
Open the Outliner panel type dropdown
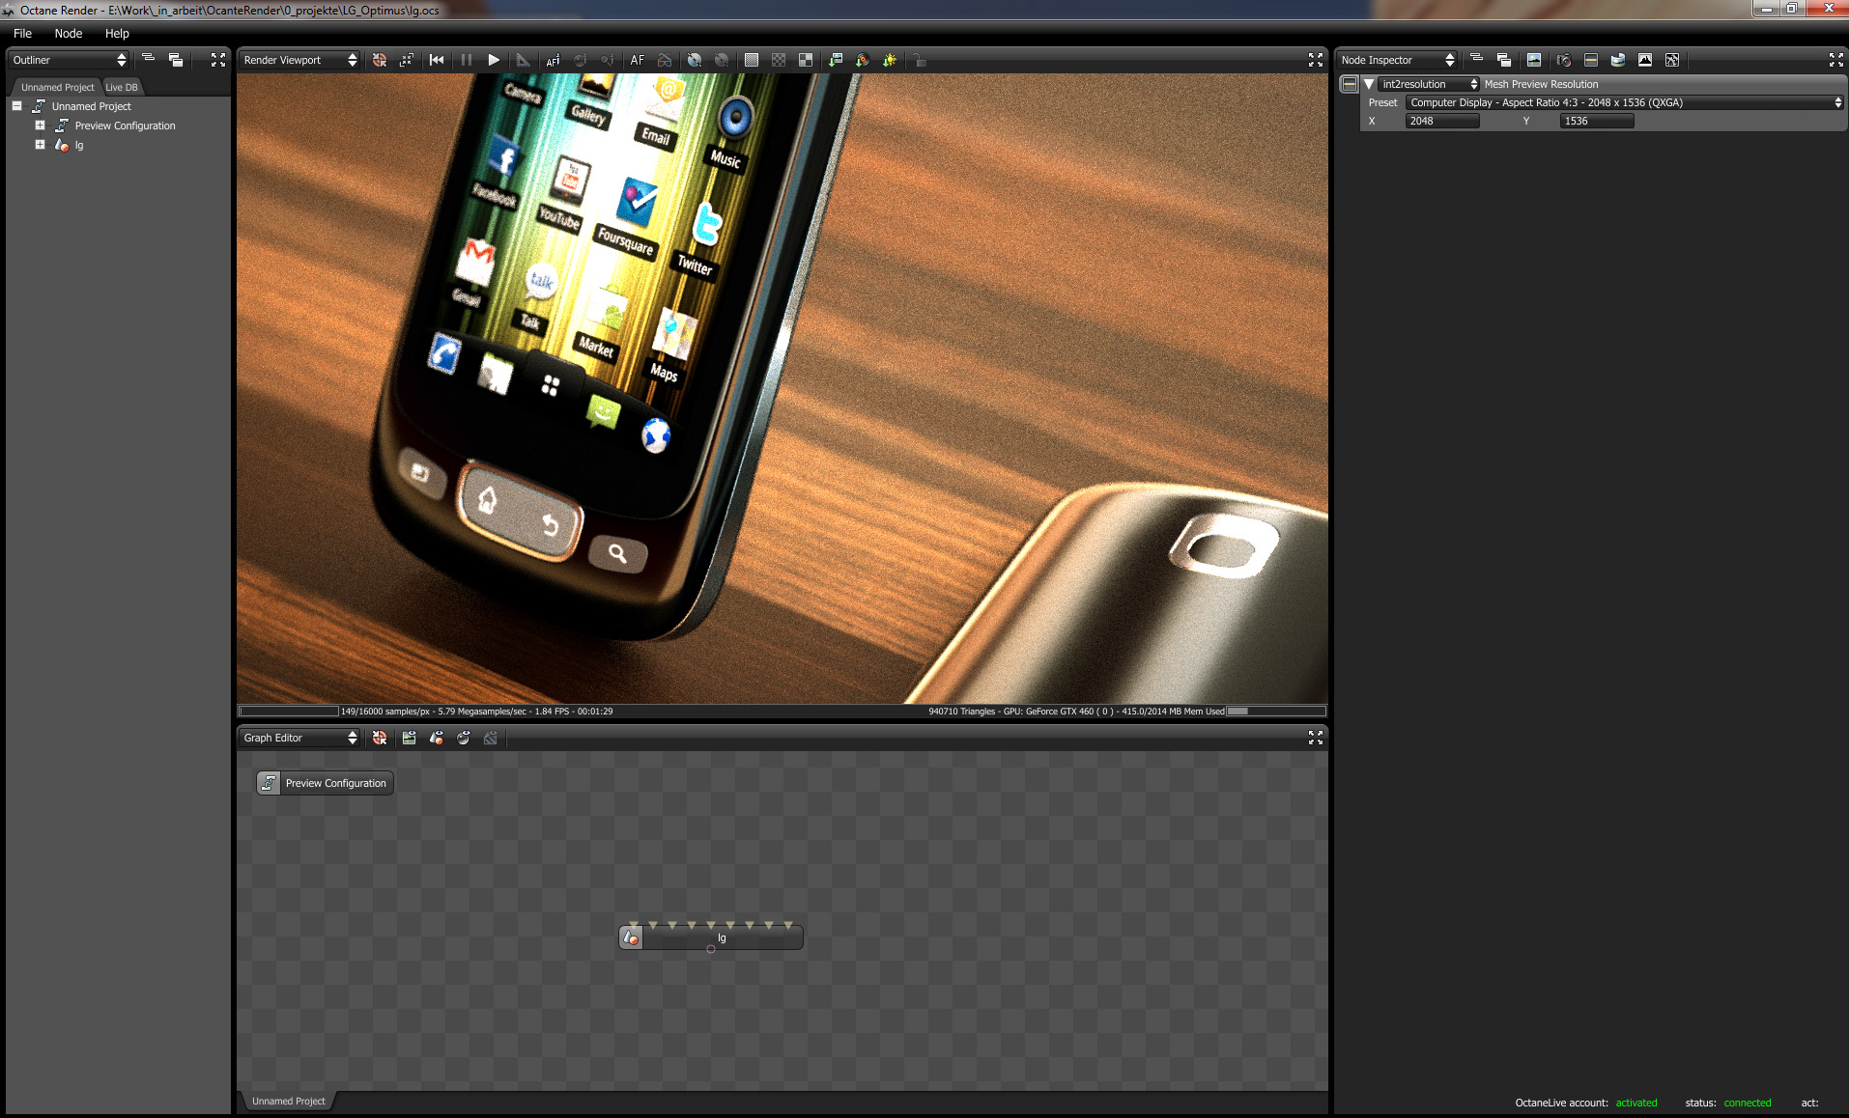(69, 60)
